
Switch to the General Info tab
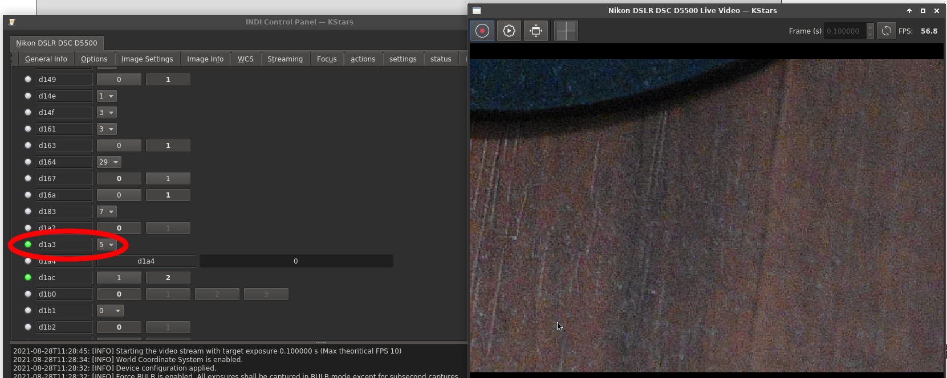coord(46,59)
